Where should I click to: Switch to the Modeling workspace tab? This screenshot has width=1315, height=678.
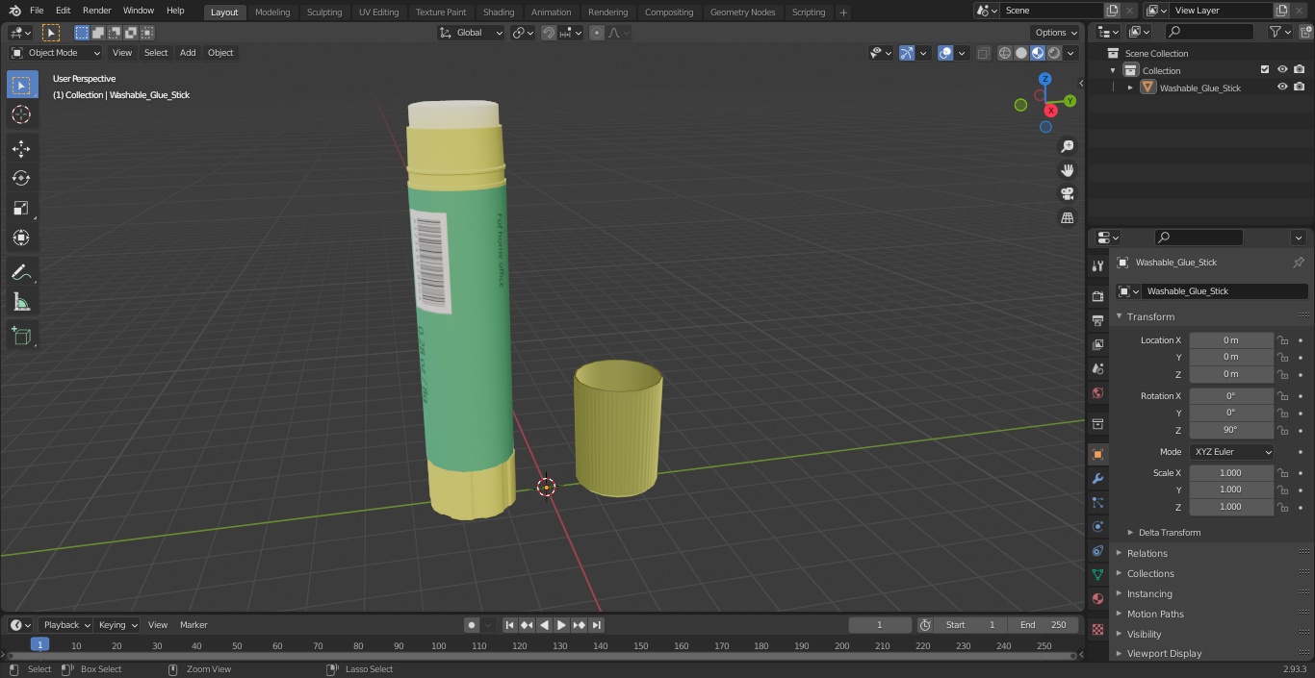coord(272,12)
